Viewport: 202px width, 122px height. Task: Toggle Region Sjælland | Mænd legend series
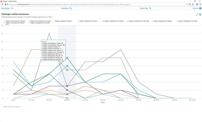click(62, 21)
